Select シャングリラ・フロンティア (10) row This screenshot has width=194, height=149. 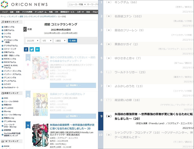tap(146, 140)
